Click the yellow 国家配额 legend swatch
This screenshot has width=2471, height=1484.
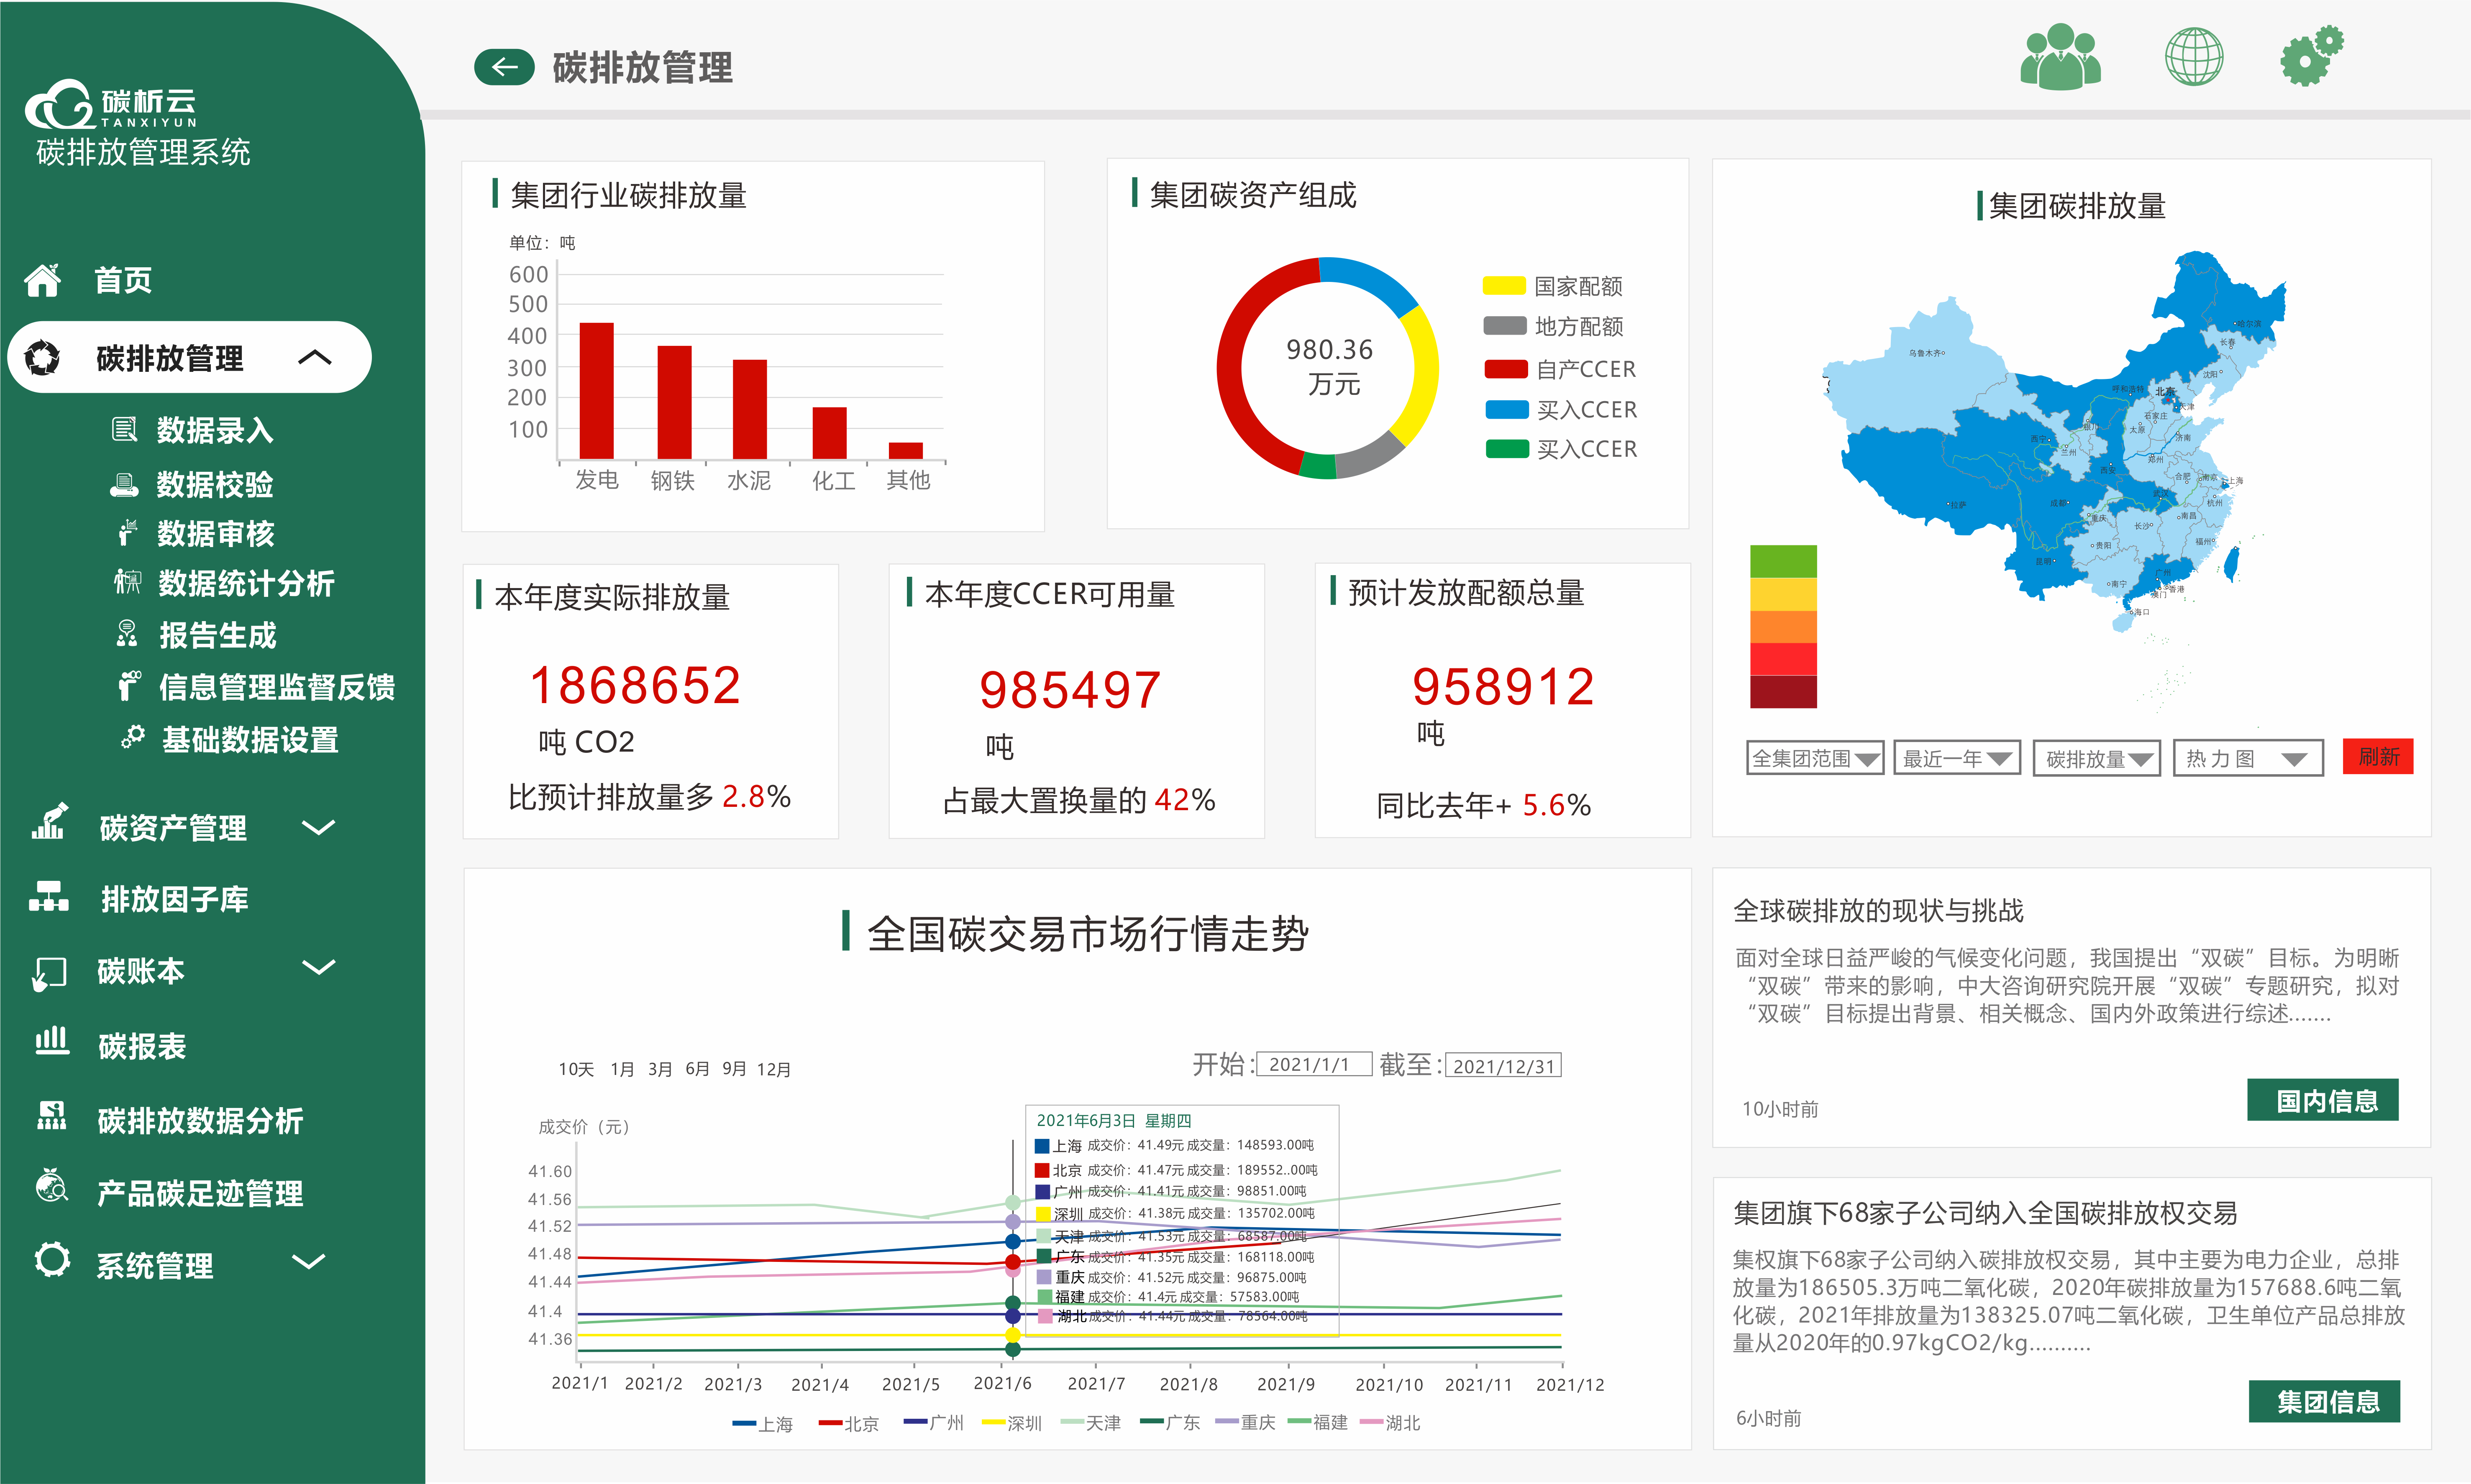pyautogui.click(x=1504, y=286)
